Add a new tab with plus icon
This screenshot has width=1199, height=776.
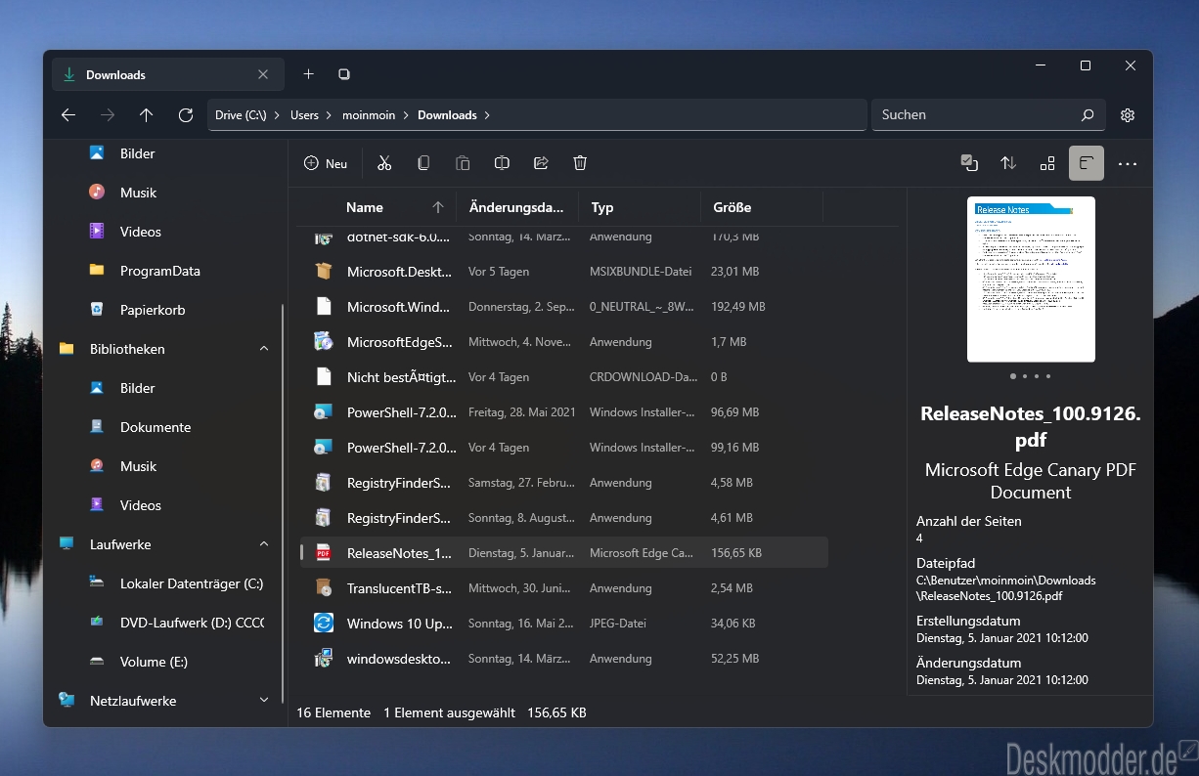point(308,74)
